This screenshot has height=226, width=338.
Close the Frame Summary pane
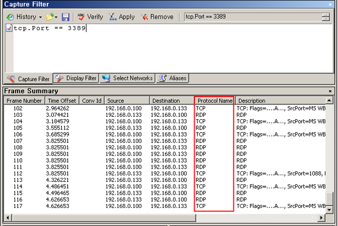coord(330,91)
